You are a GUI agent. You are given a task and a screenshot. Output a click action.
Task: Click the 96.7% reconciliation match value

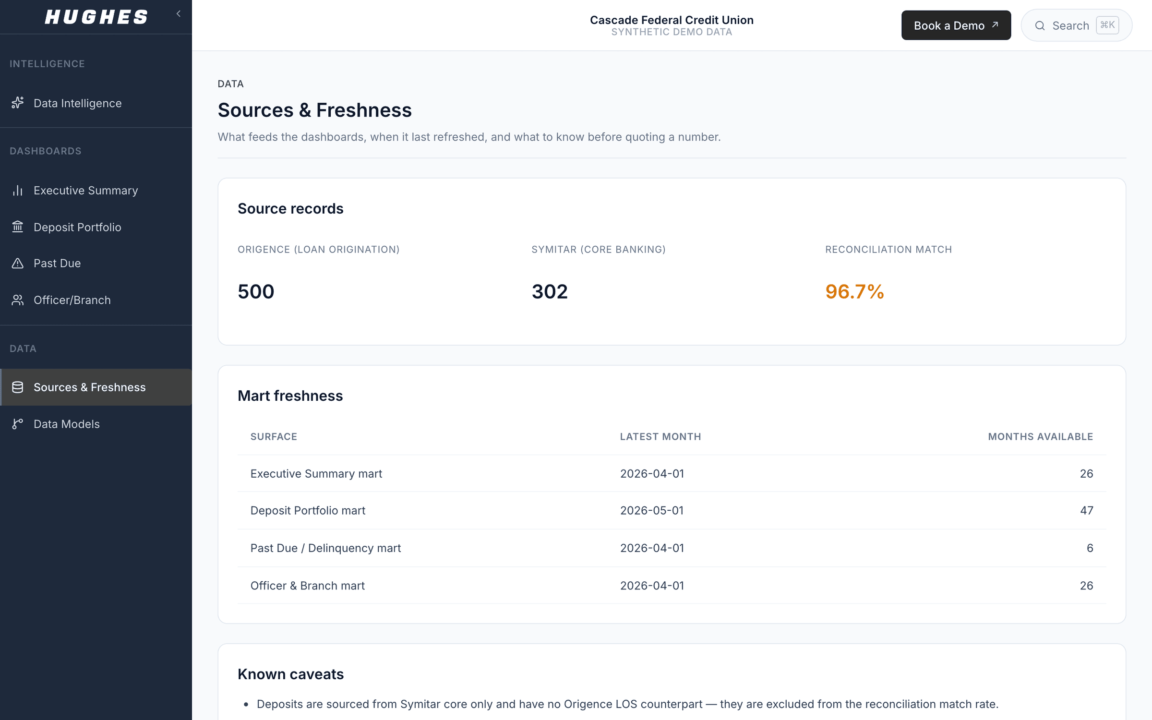854,291
